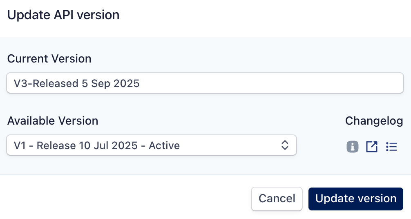This screenshot has height=219, width=411.
Task: Dismiss the dialog with Cancel
Action: coord(277,199)
